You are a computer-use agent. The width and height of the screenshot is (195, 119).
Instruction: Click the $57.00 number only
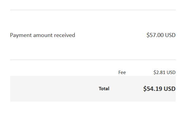click(155, 35)
